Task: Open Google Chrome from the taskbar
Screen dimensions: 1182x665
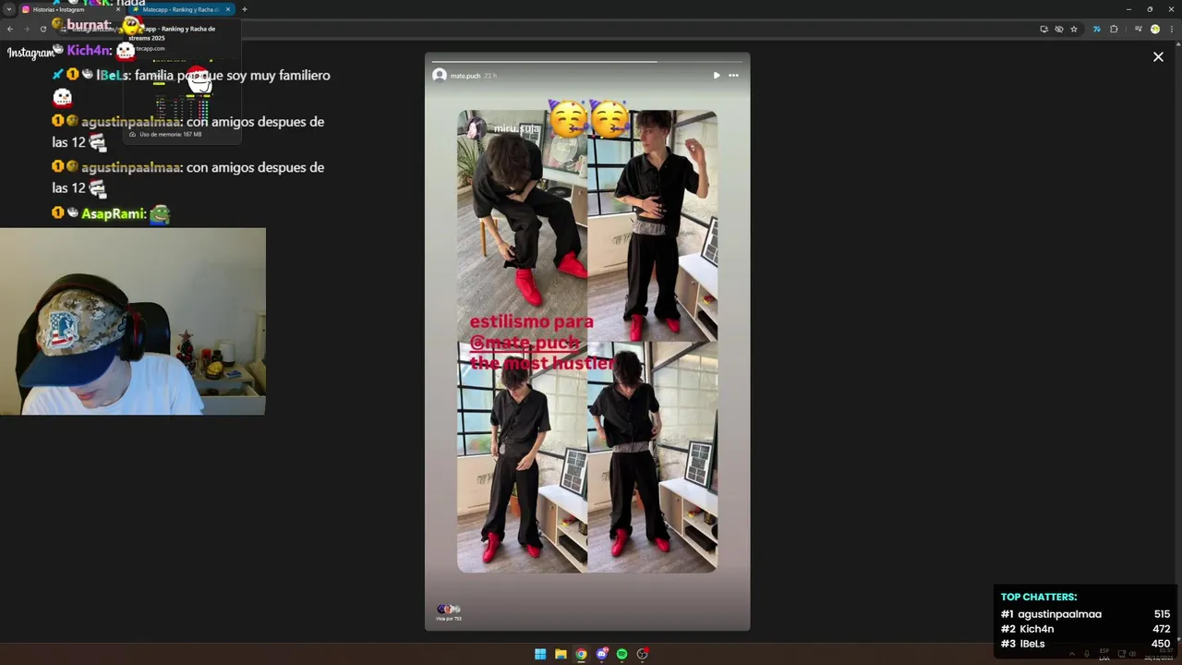Action: [x=581, y=654]
